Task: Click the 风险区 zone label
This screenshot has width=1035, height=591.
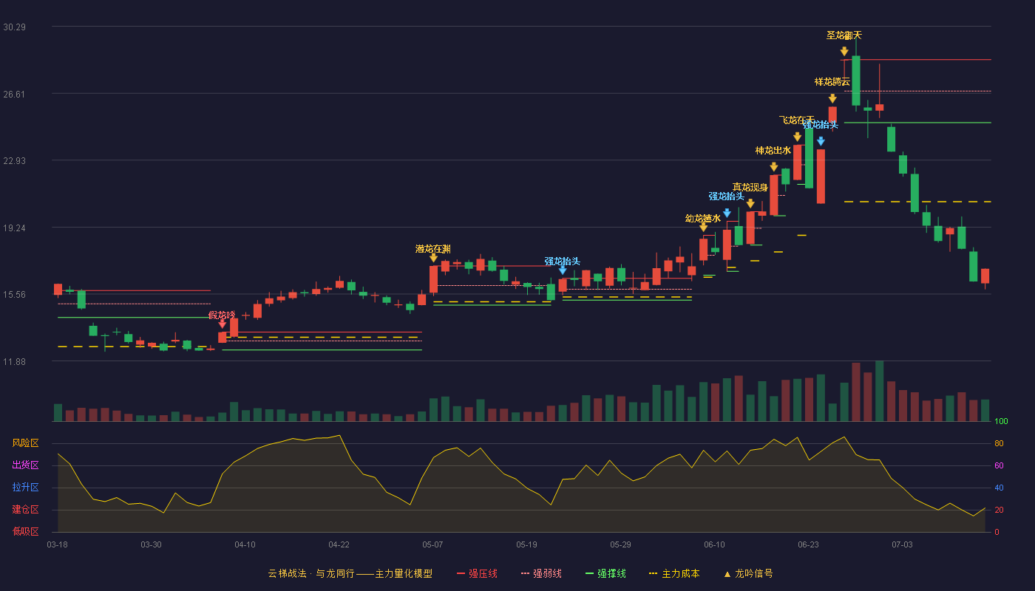Action: (x=25, y=443)
